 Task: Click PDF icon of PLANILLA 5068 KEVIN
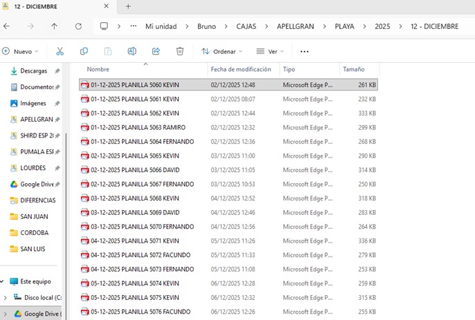click(x=84, y=198)
